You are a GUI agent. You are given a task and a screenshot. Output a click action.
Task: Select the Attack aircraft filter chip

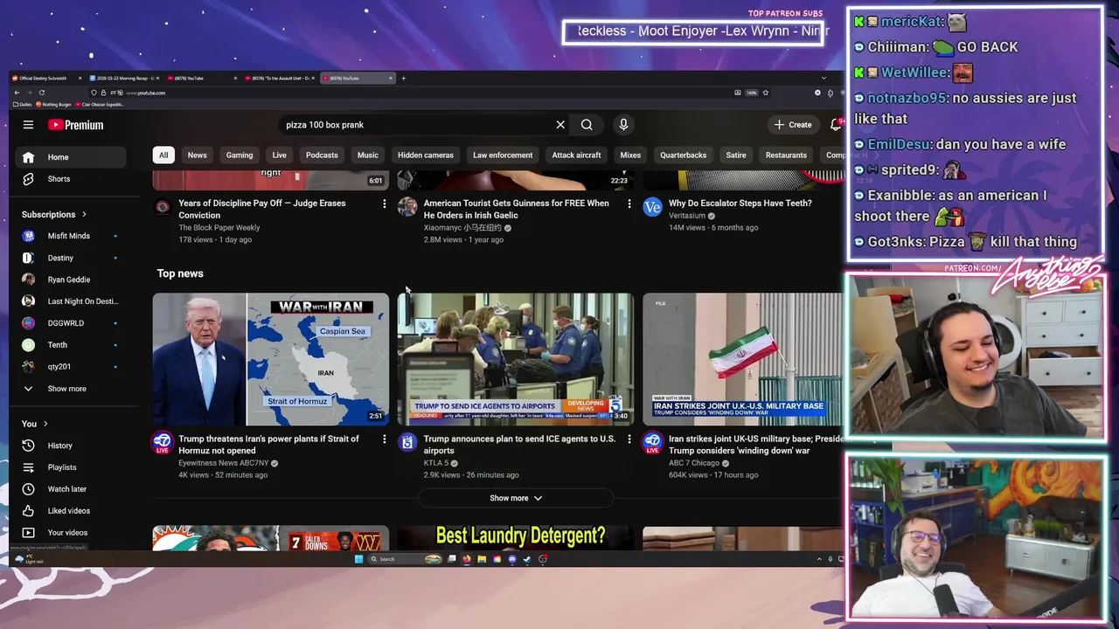[x=576, y=156]
